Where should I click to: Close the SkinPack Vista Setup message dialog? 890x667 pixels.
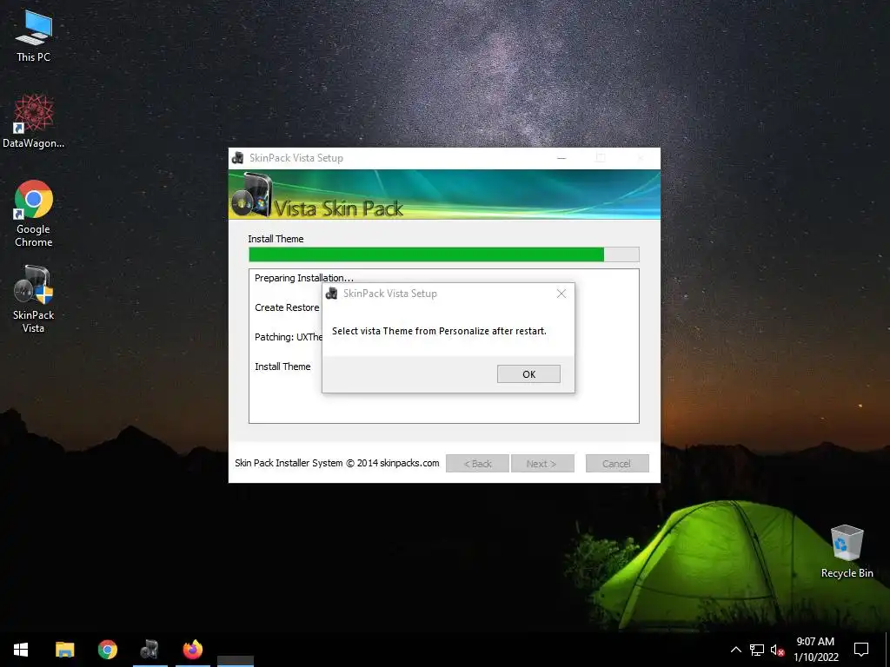point(561,294)
